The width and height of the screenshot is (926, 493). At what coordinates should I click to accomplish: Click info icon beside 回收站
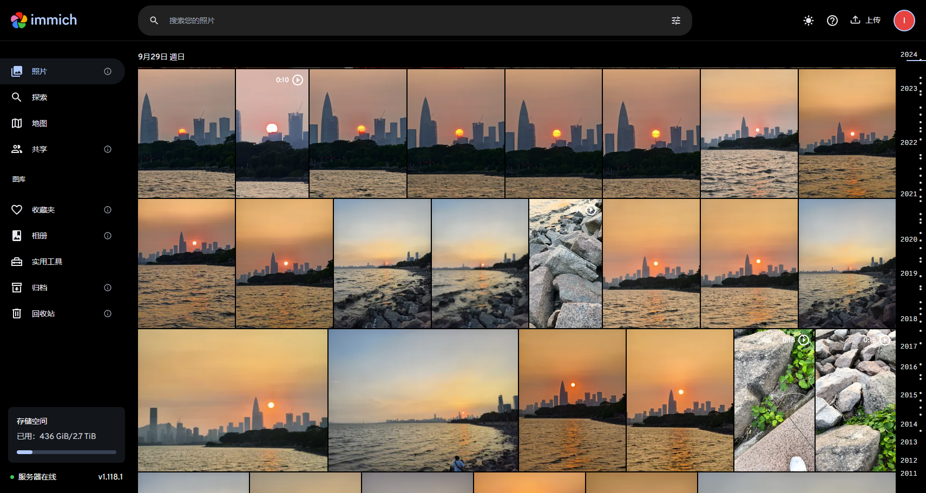click(108, 314)
